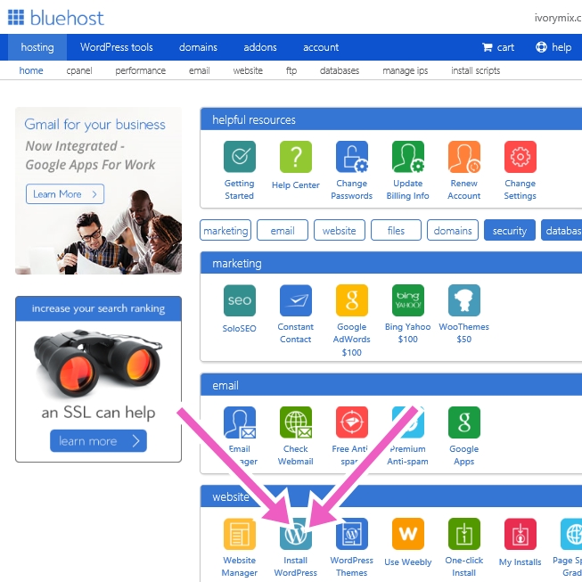Click the domains filter button
Viewport: 582px width, 582px height.
pyautogui.click(x=453, y=230)
